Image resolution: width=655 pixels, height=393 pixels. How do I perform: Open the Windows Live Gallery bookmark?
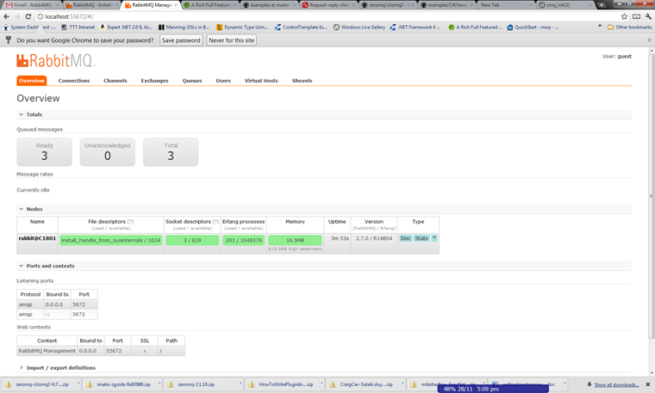click(359, 28)
